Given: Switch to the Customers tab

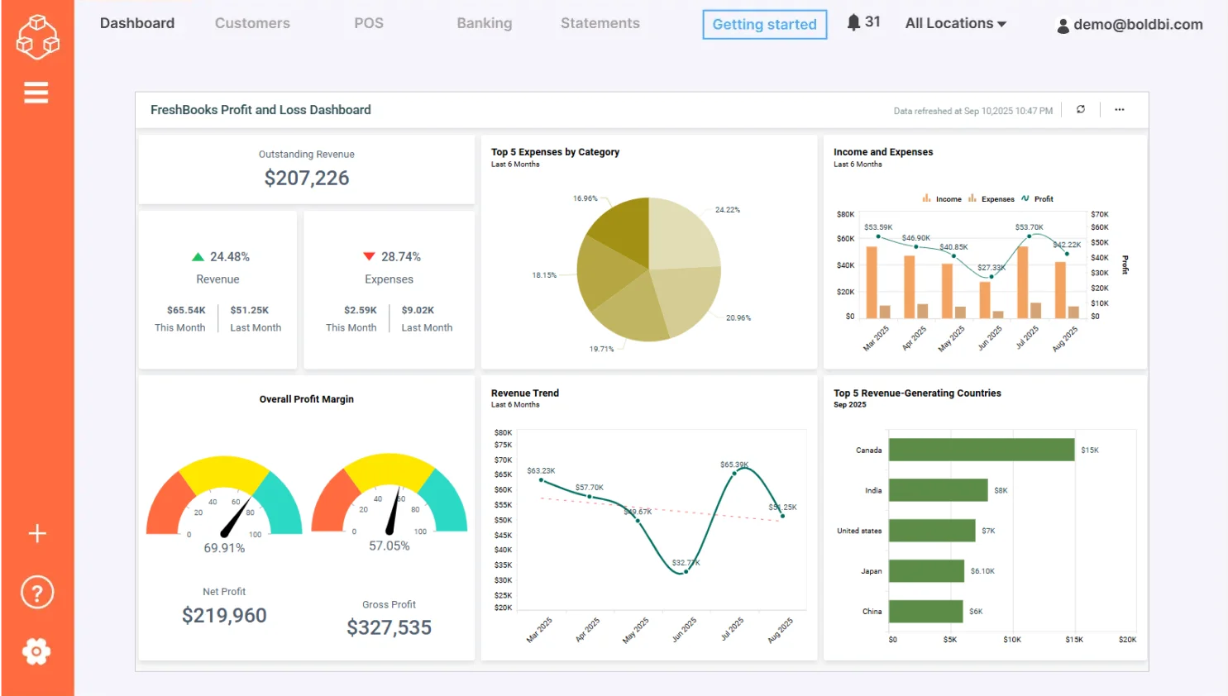Looking at the screenshot, I should [x=252, y=23].
